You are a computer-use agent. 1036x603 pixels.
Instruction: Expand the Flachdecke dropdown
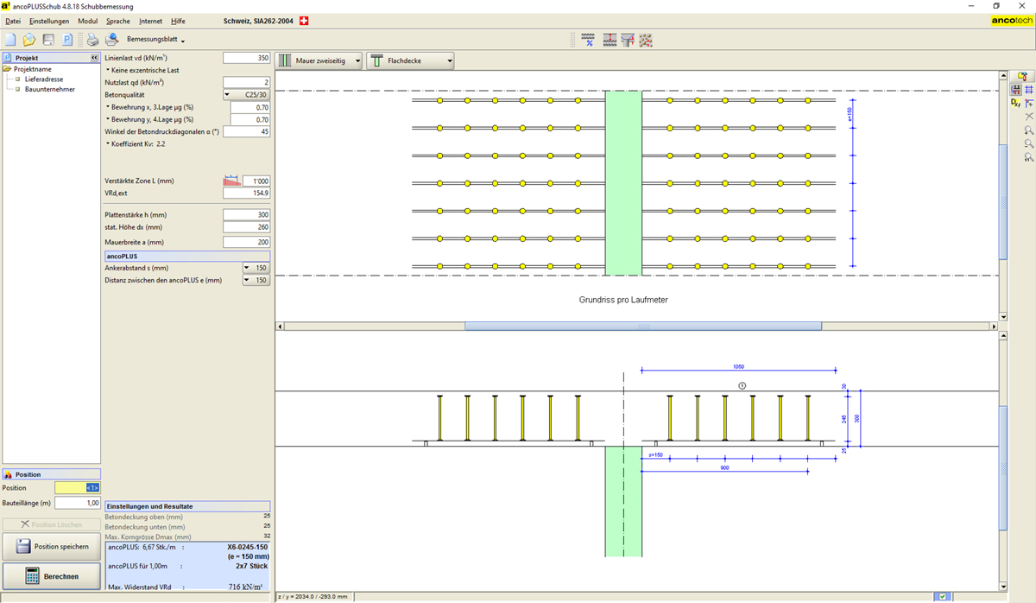tap(411, 61)
